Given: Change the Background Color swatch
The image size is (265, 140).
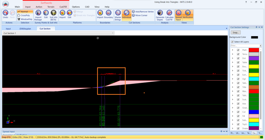Looking at the screenshot, I should click(254, 37).
